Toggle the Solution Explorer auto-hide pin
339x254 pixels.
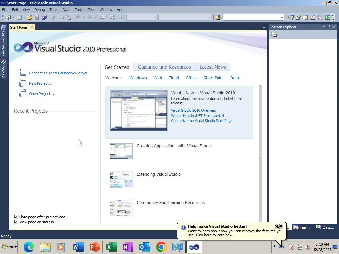click(329, 27)
